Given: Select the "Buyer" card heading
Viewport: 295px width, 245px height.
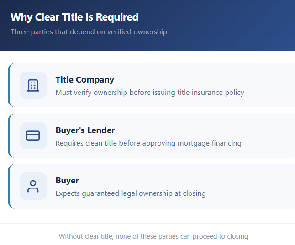Looking at the screenshot, I should pos(67,181).
